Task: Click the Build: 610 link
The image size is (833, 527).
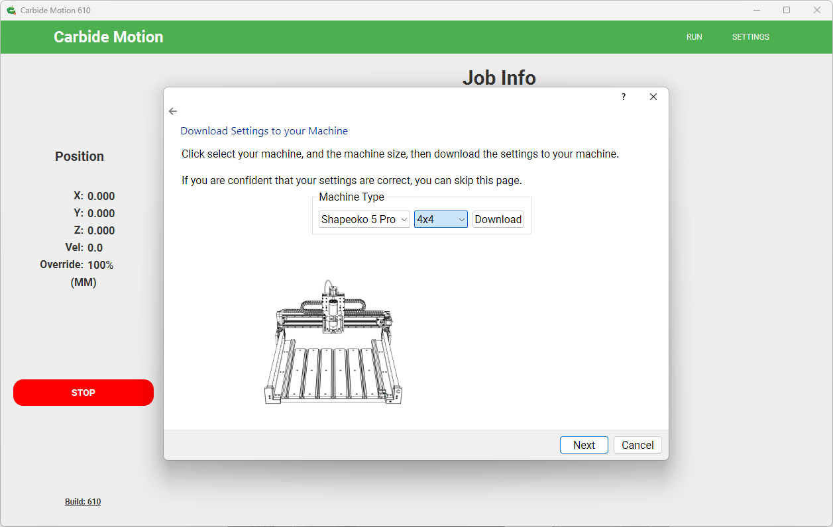Action: (83, 501)
